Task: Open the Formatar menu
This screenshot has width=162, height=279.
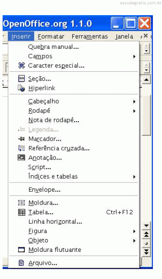Action: 51,36
